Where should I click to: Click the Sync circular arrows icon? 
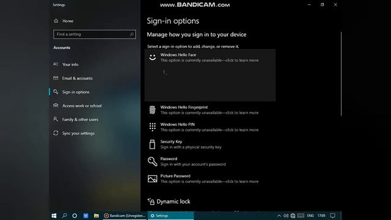click(x=56, y=133)
